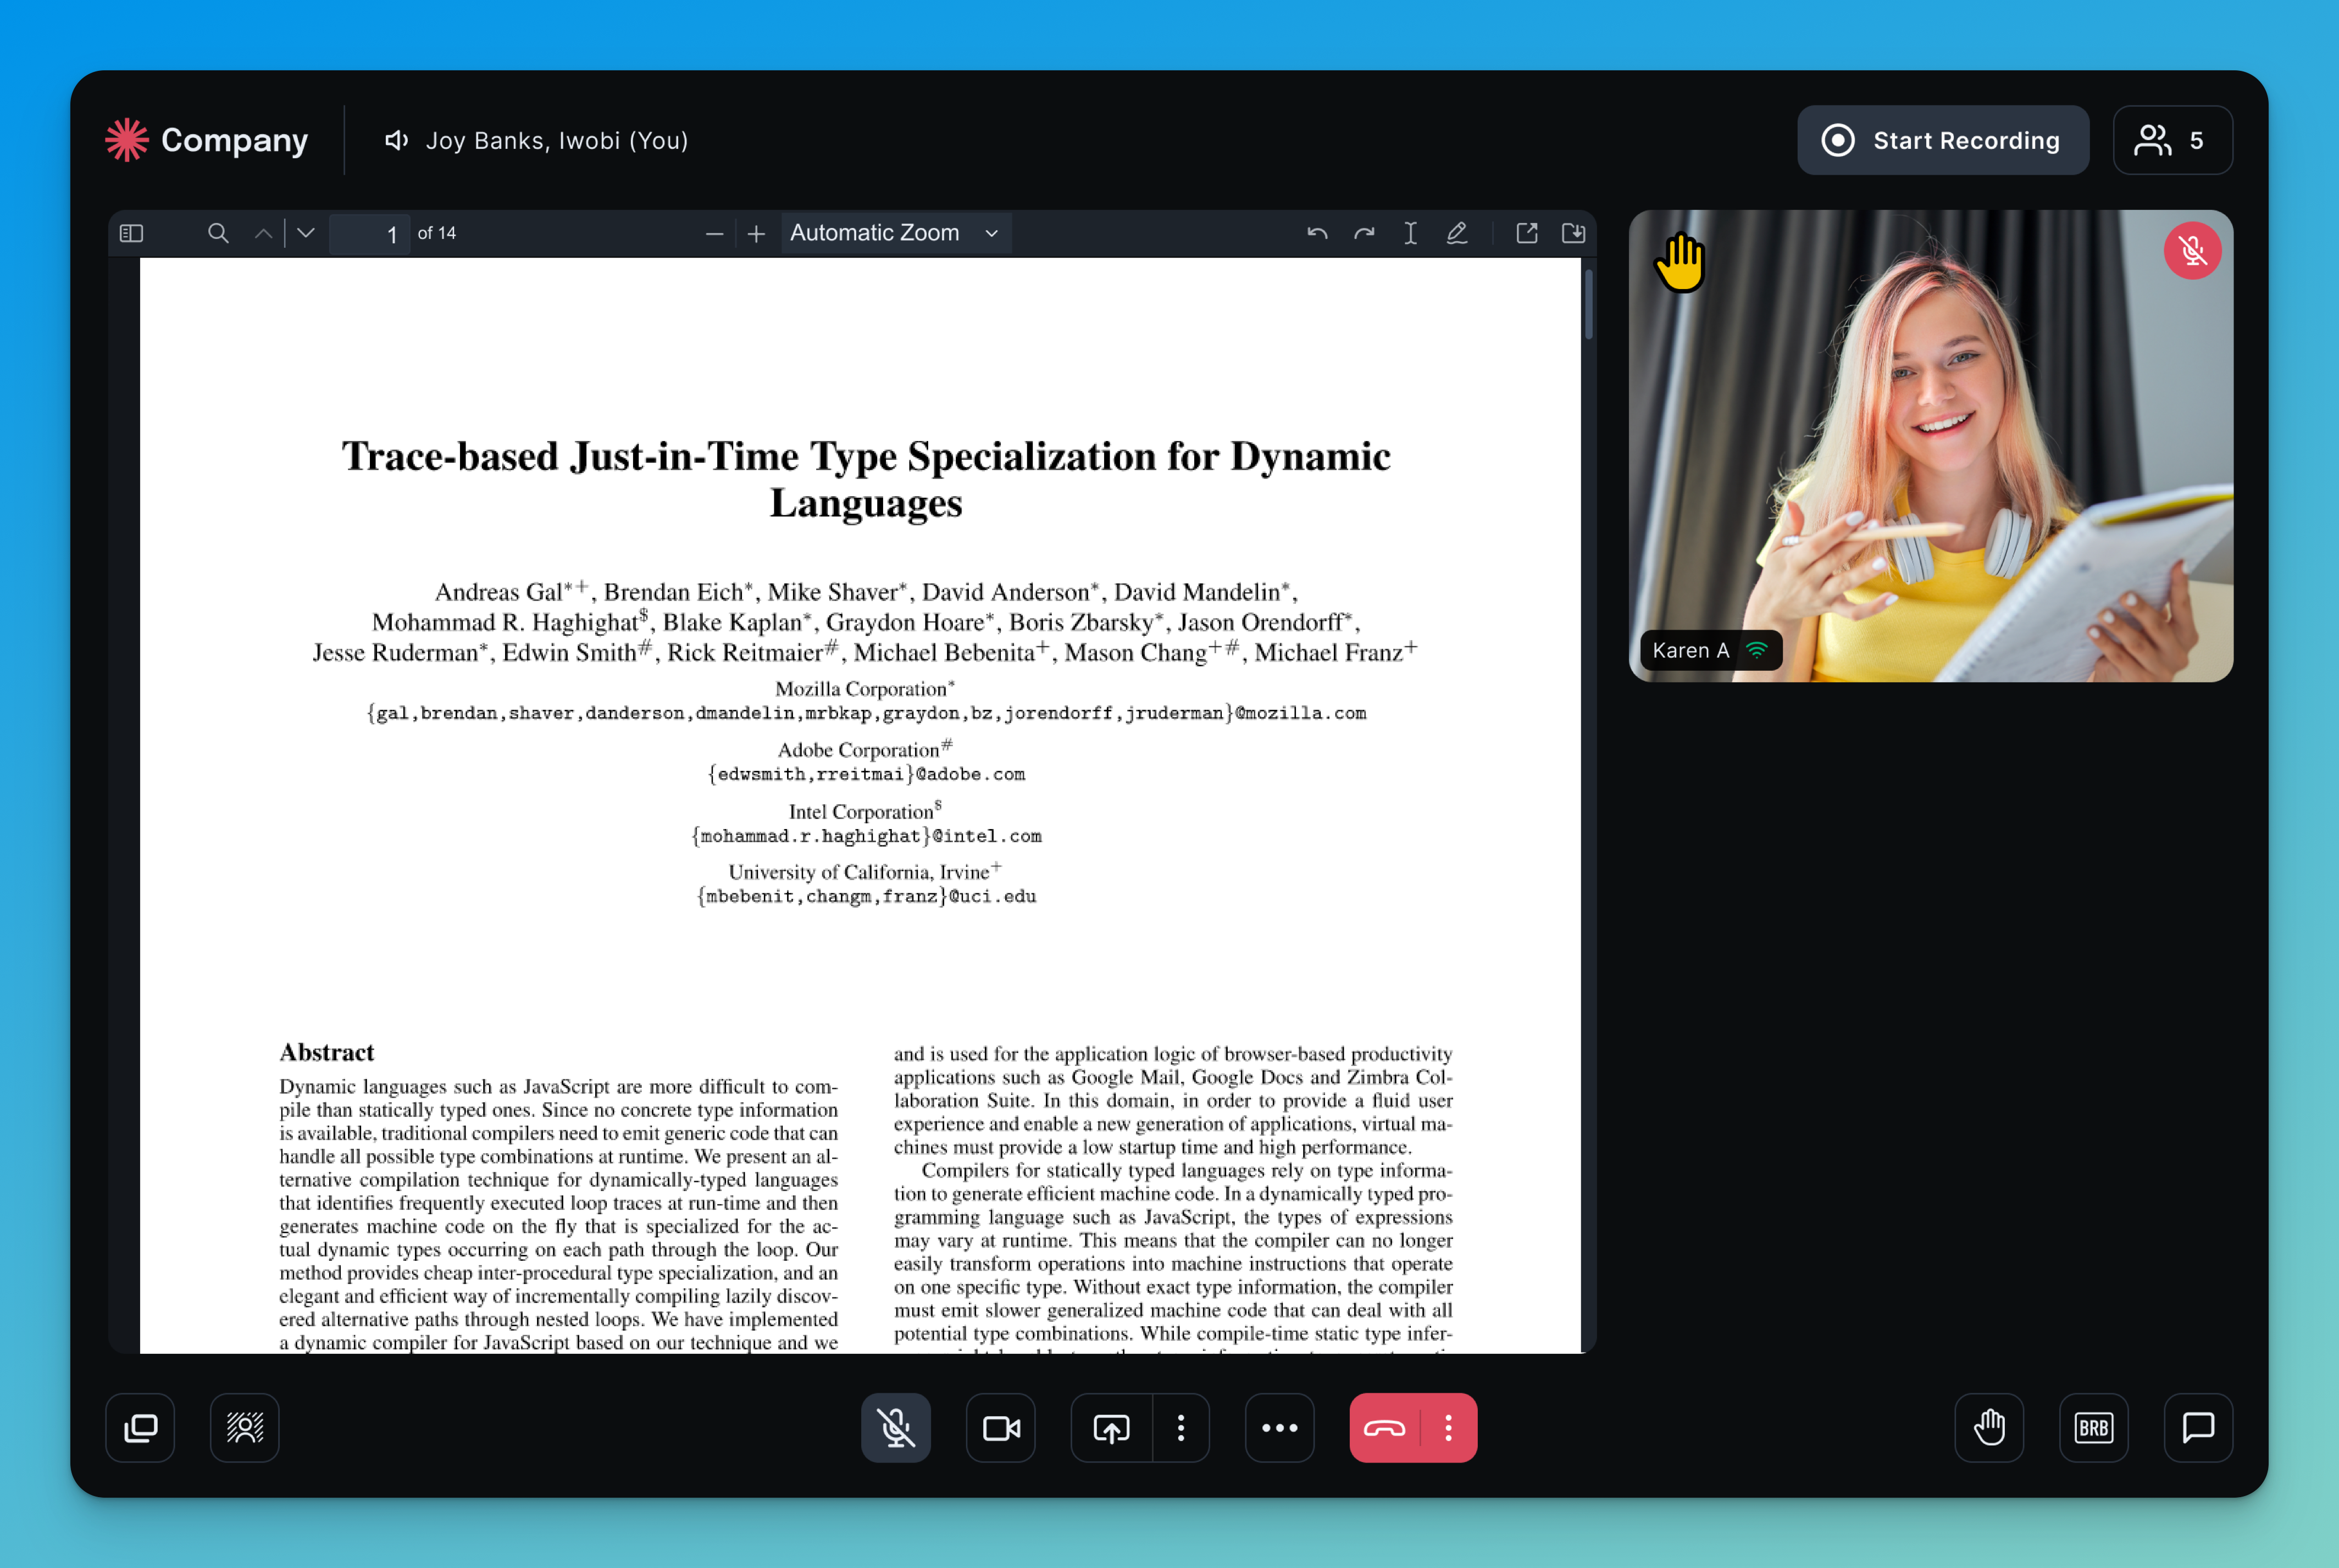Unmute your microphone
The image size is (2339, 1568).
tap(895, 1428)
